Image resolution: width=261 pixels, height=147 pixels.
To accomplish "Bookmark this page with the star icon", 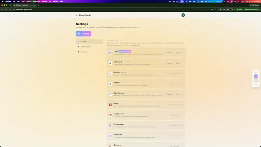I will tap(215, 9).
